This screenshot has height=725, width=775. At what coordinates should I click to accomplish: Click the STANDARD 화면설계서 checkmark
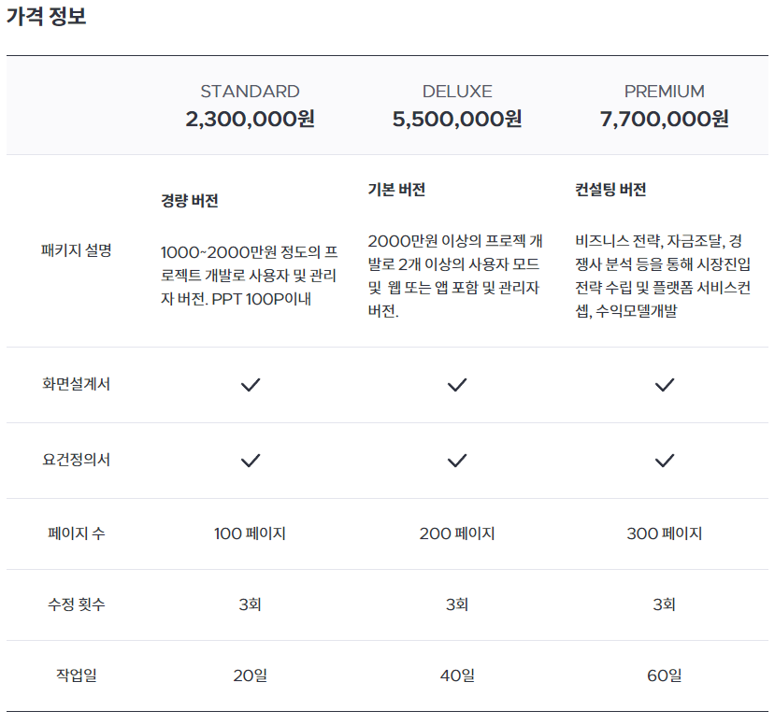tap(251, 385)
